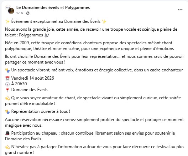Click the top hat emoji before "Participation"

[x=7, y=133]
